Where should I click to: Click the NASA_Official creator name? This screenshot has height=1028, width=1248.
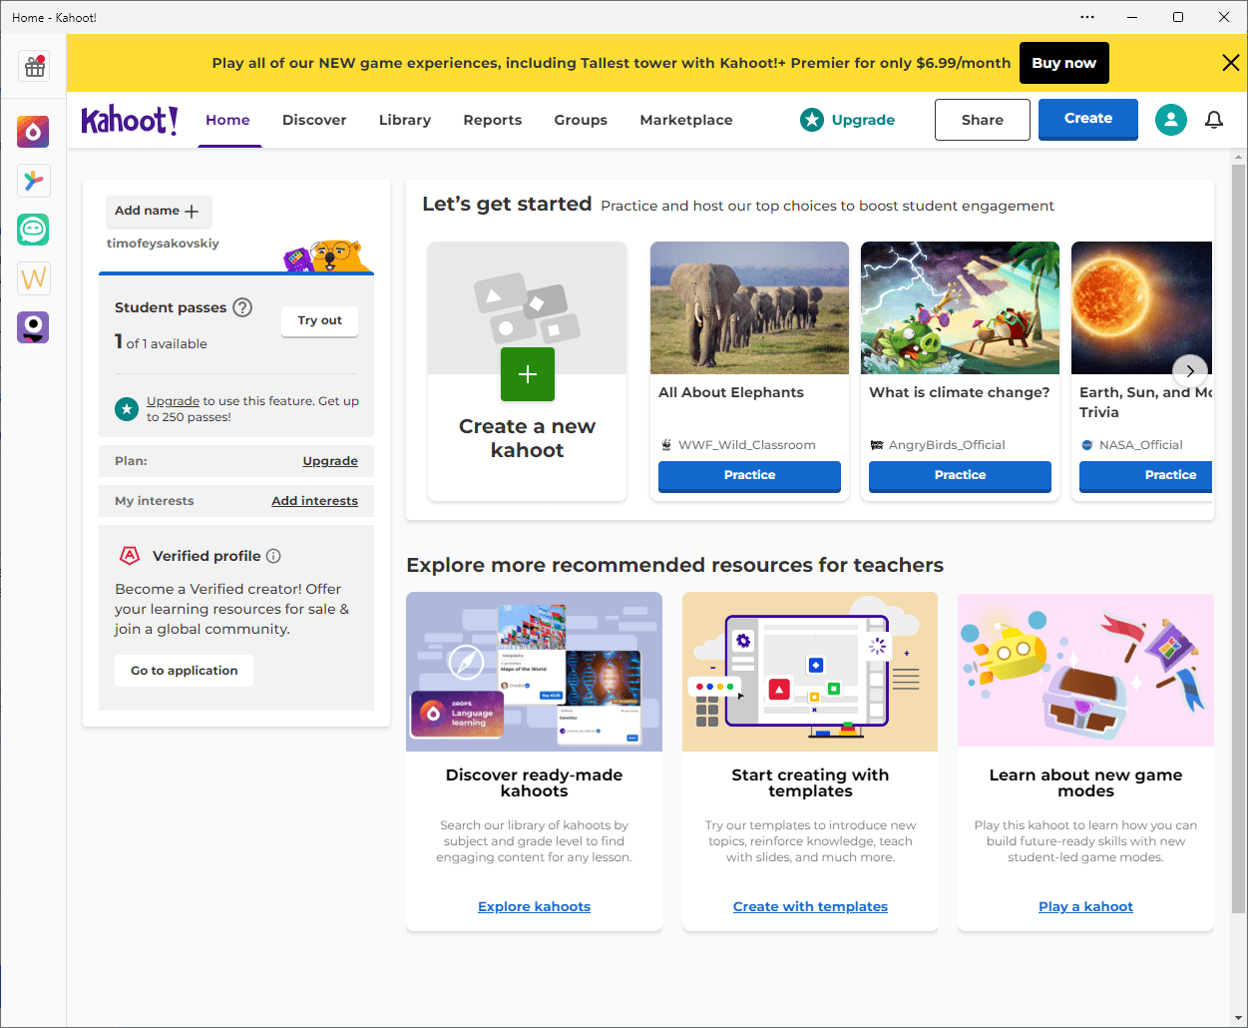coord(1141,445)
